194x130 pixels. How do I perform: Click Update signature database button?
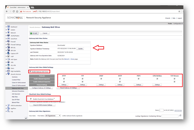(x=80, y=48)
